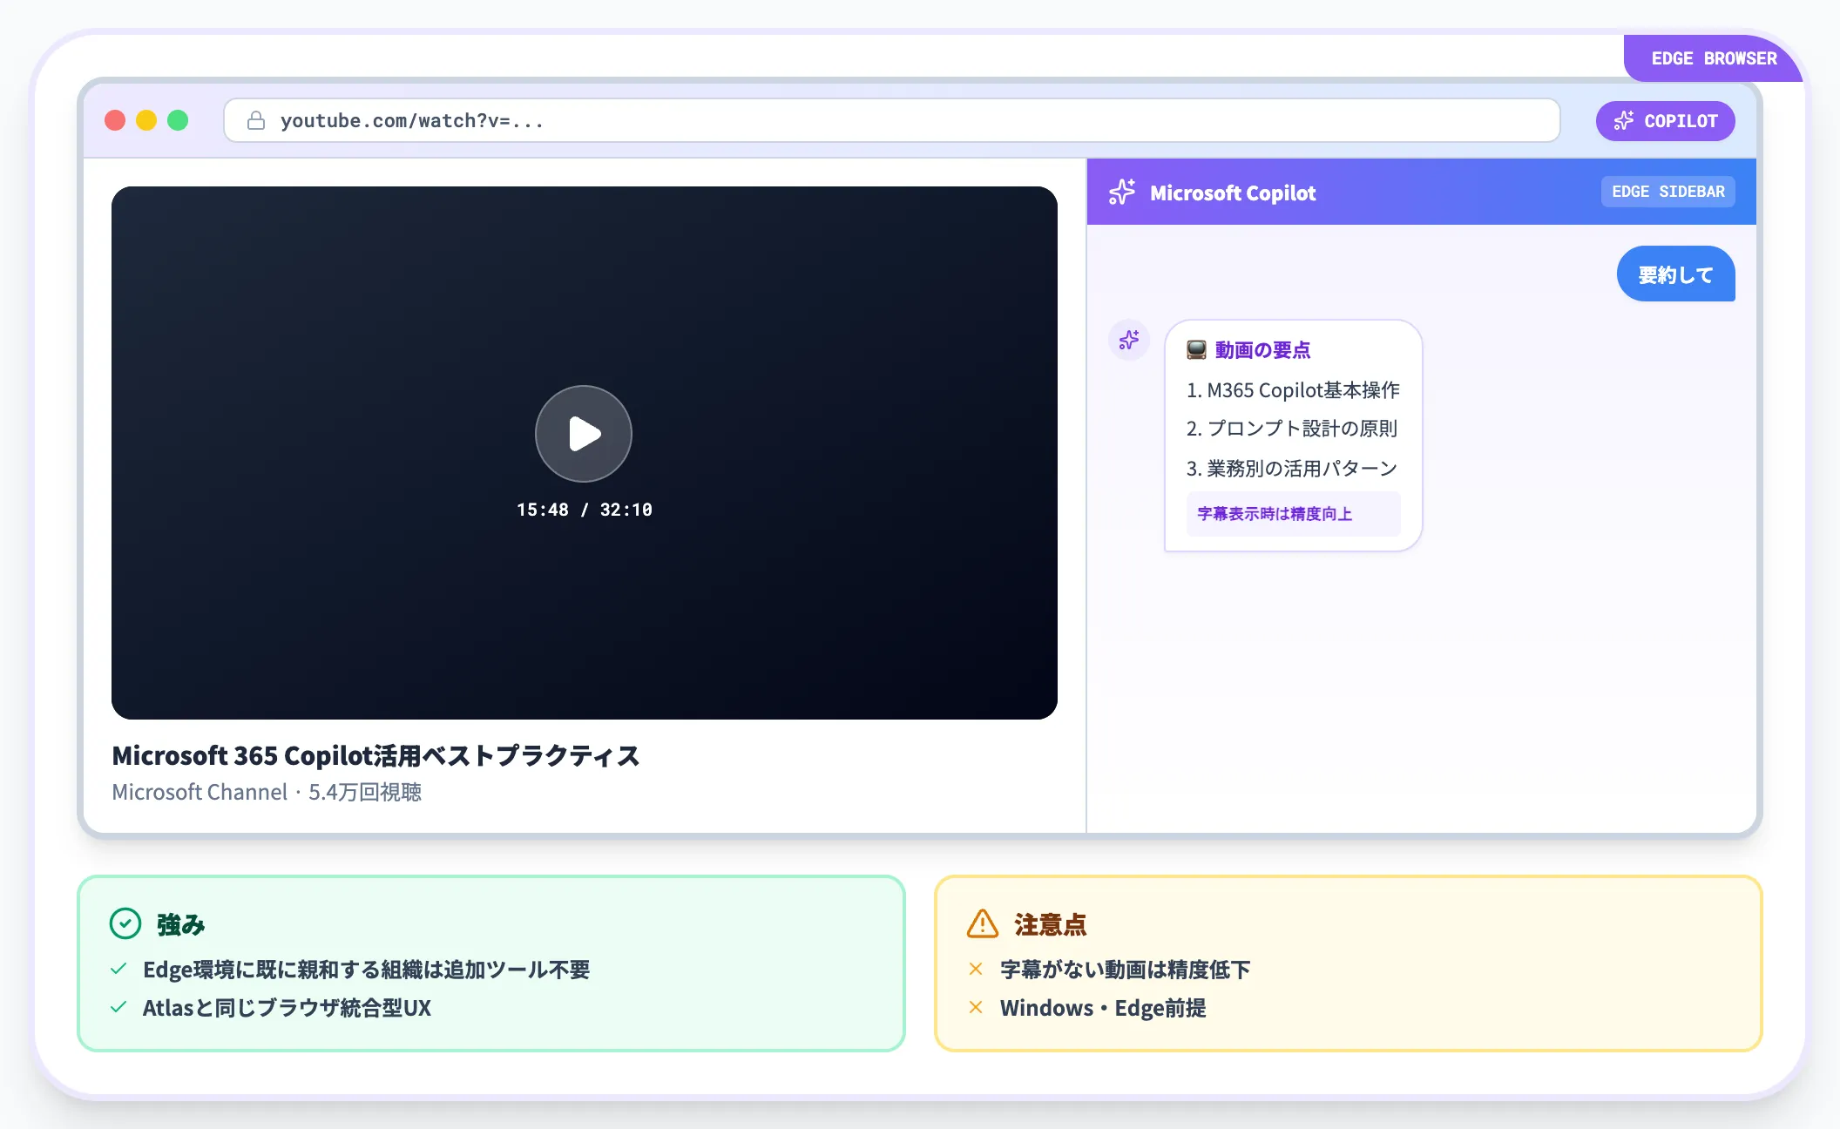
Task: Click the Copilot avatar icon beside the reply
Action: tap(1129, 340)
